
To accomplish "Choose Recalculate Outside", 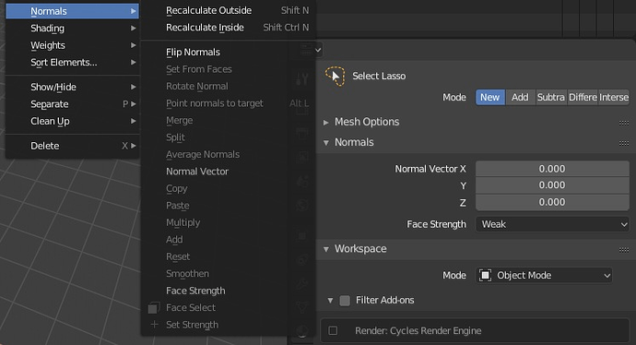I will (x=229, y=10).
